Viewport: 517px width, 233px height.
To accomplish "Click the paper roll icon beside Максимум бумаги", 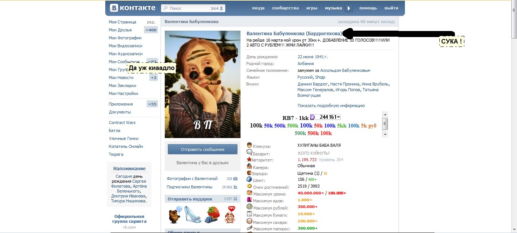I will [x=249, y=214].
